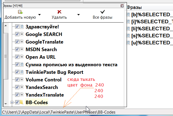Screen dimensions: 173x116
Task: Uncheck the Google SEARCH checkbox
Action: 17,34
